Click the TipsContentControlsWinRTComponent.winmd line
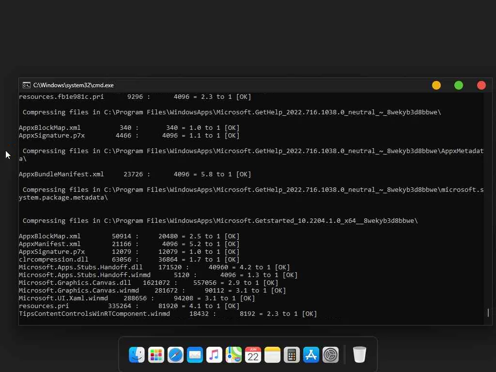 click(x=168, y=314)
